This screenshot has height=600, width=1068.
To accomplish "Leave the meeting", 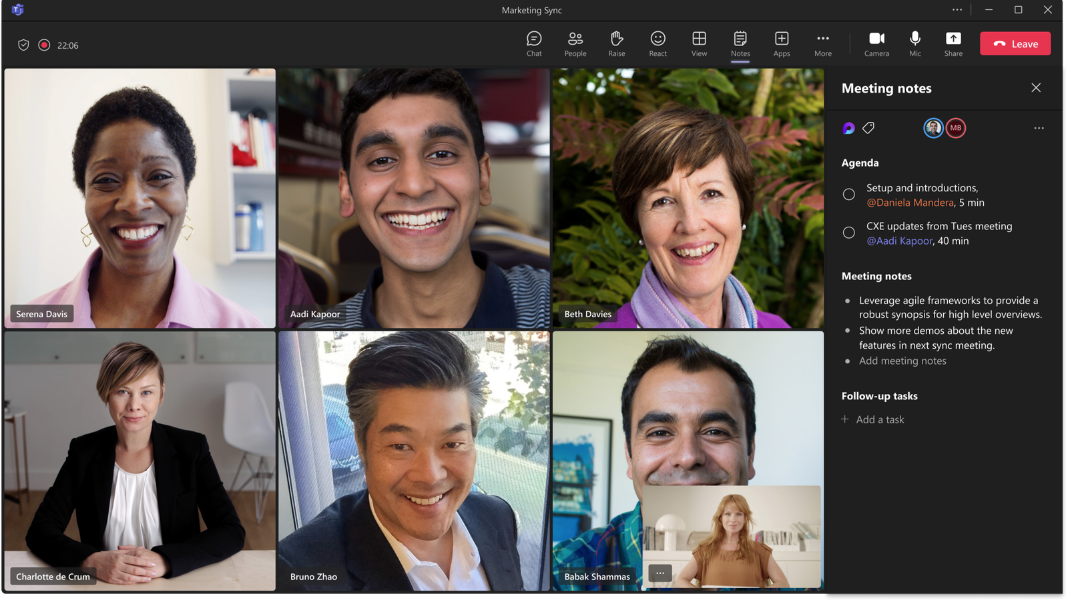I will point(1015,43).
